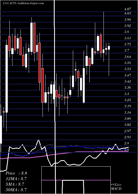Click the 3.81 price axis label
The image size is (138, 194).
click(x=128, y=38)
